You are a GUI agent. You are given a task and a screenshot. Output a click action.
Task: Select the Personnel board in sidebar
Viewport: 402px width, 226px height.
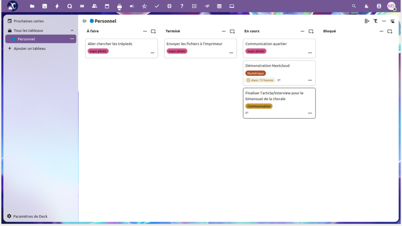[x=26, y=39]
